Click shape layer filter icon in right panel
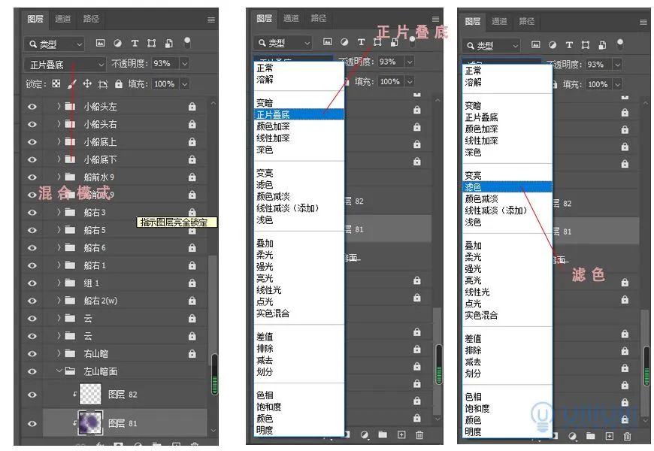Viewport: 654px width, 451px height. 586,44
